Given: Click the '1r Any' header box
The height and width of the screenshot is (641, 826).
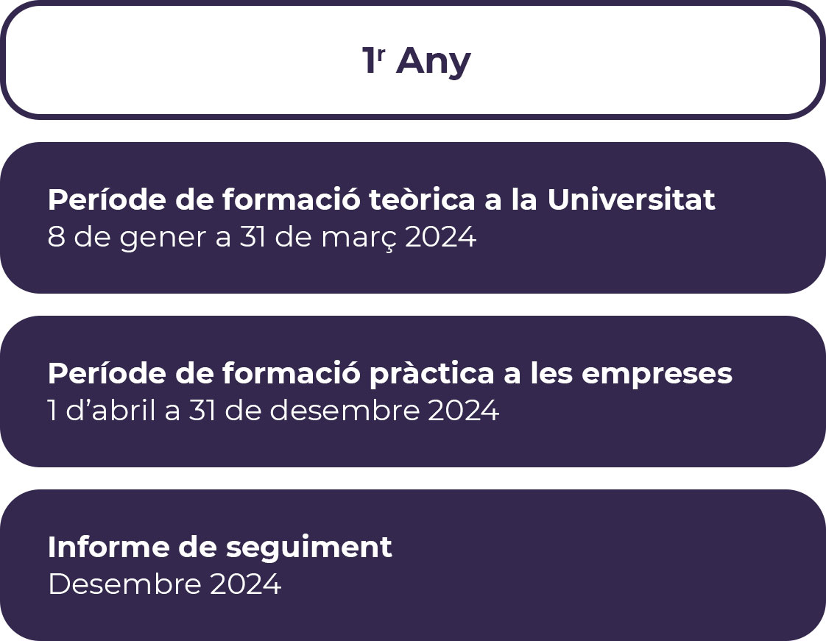Looking at the screenshot, I should coord(413,60).
